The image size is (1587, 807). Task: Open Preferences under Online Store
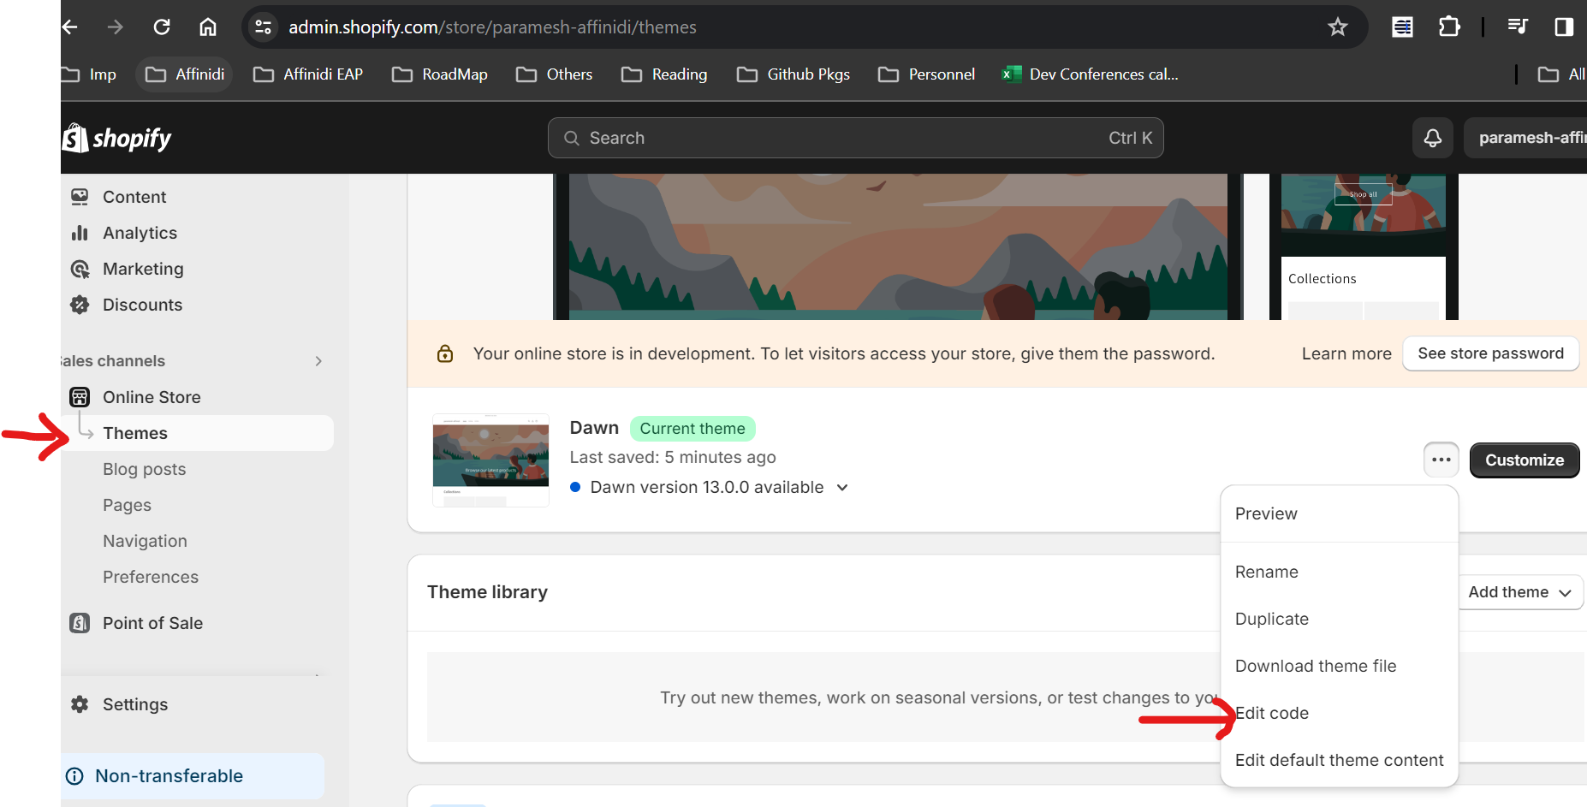151,577
